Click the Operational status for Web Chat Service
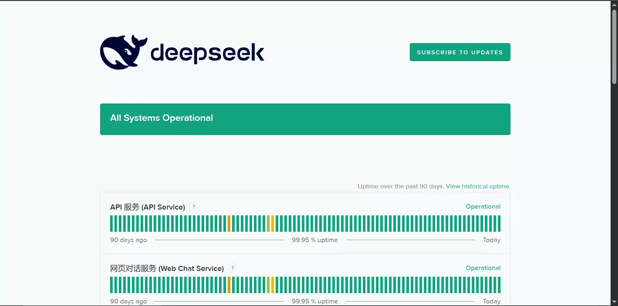This screenshot has height=306, width=618. (483, 267)
